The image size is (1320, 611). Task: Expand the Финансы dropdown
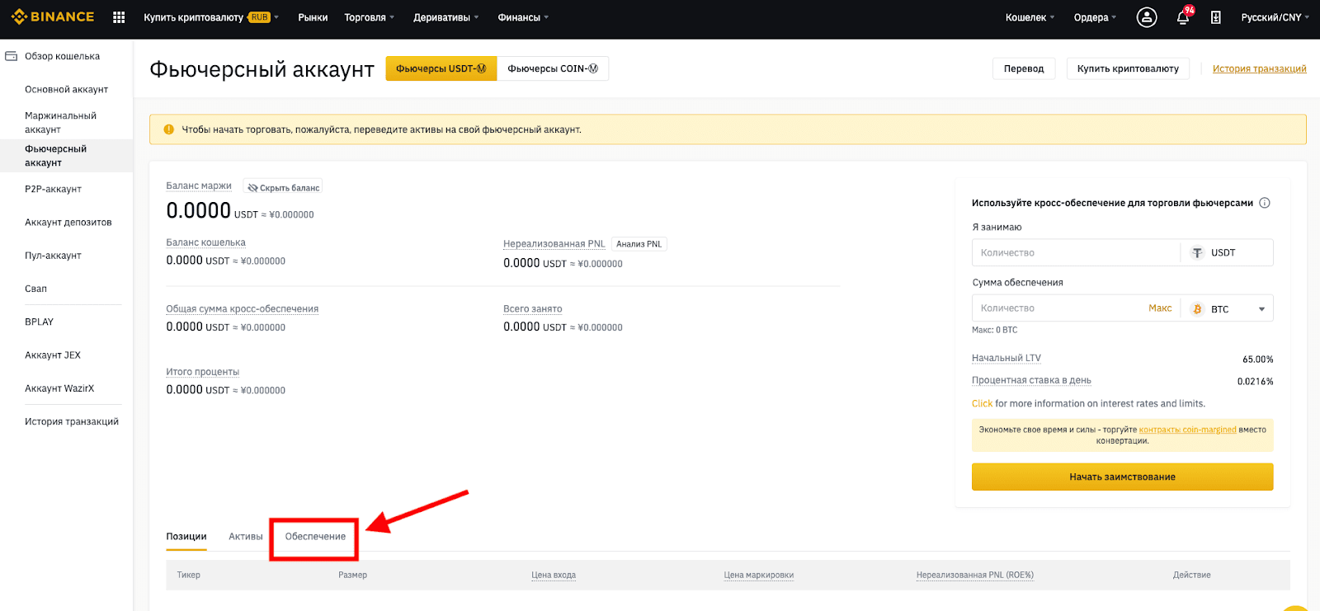(x=523, y=17)
